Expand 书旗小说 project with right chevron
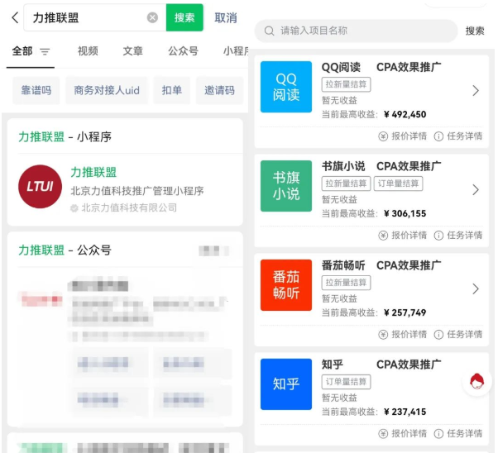Screen dimensions: 498x453 pos(475,190)
